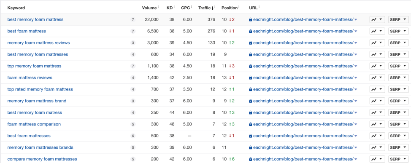Click info icon beside Position header
The height and width of the screenshot is (163, 411).
click(x=239, y=7)
